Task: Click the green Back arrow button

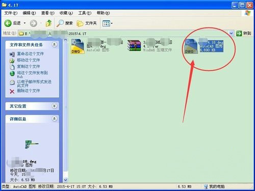Action: click(x=8, y=23)
